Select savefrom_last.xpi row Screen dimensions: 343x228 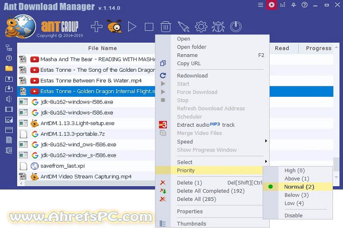(x=86, y=166)
